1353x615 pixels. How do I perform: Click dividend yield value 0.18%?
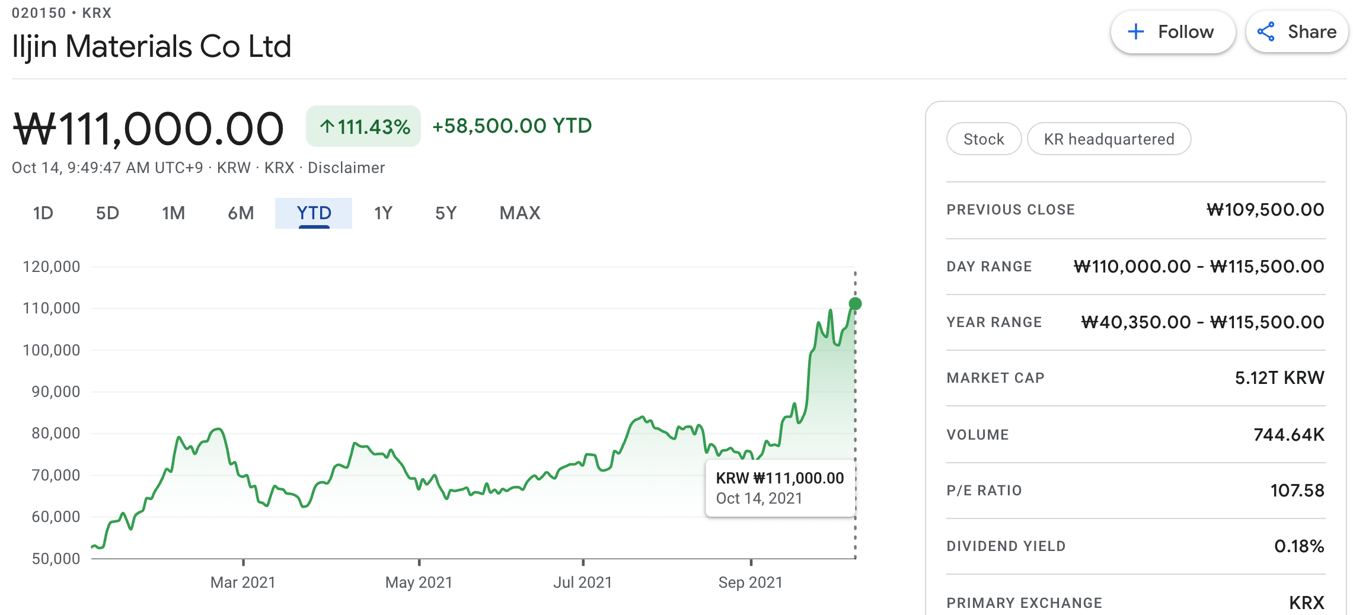1299,546
